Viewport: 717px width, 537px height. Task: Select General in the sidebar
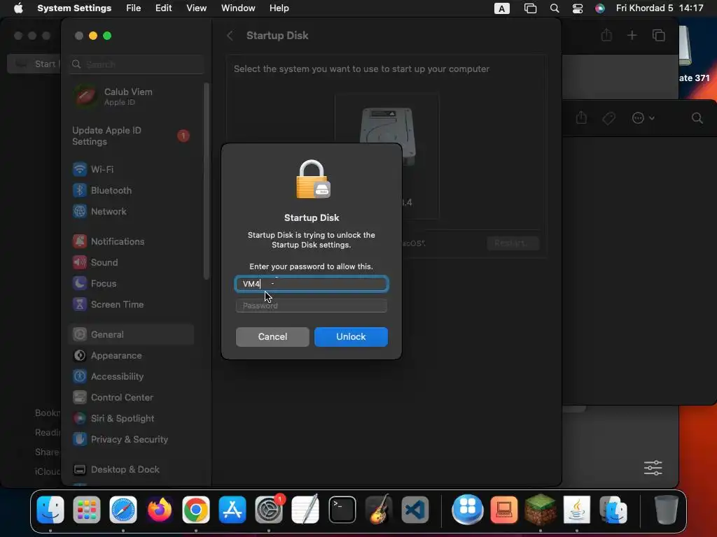tap(131, 334)
